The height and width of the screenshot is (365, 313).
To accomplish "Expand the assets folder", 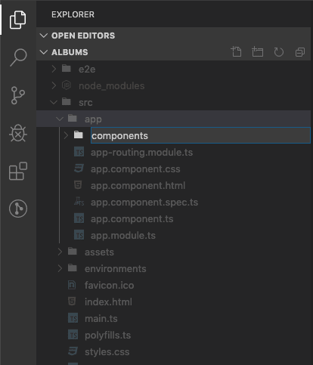I will [60, 252].
